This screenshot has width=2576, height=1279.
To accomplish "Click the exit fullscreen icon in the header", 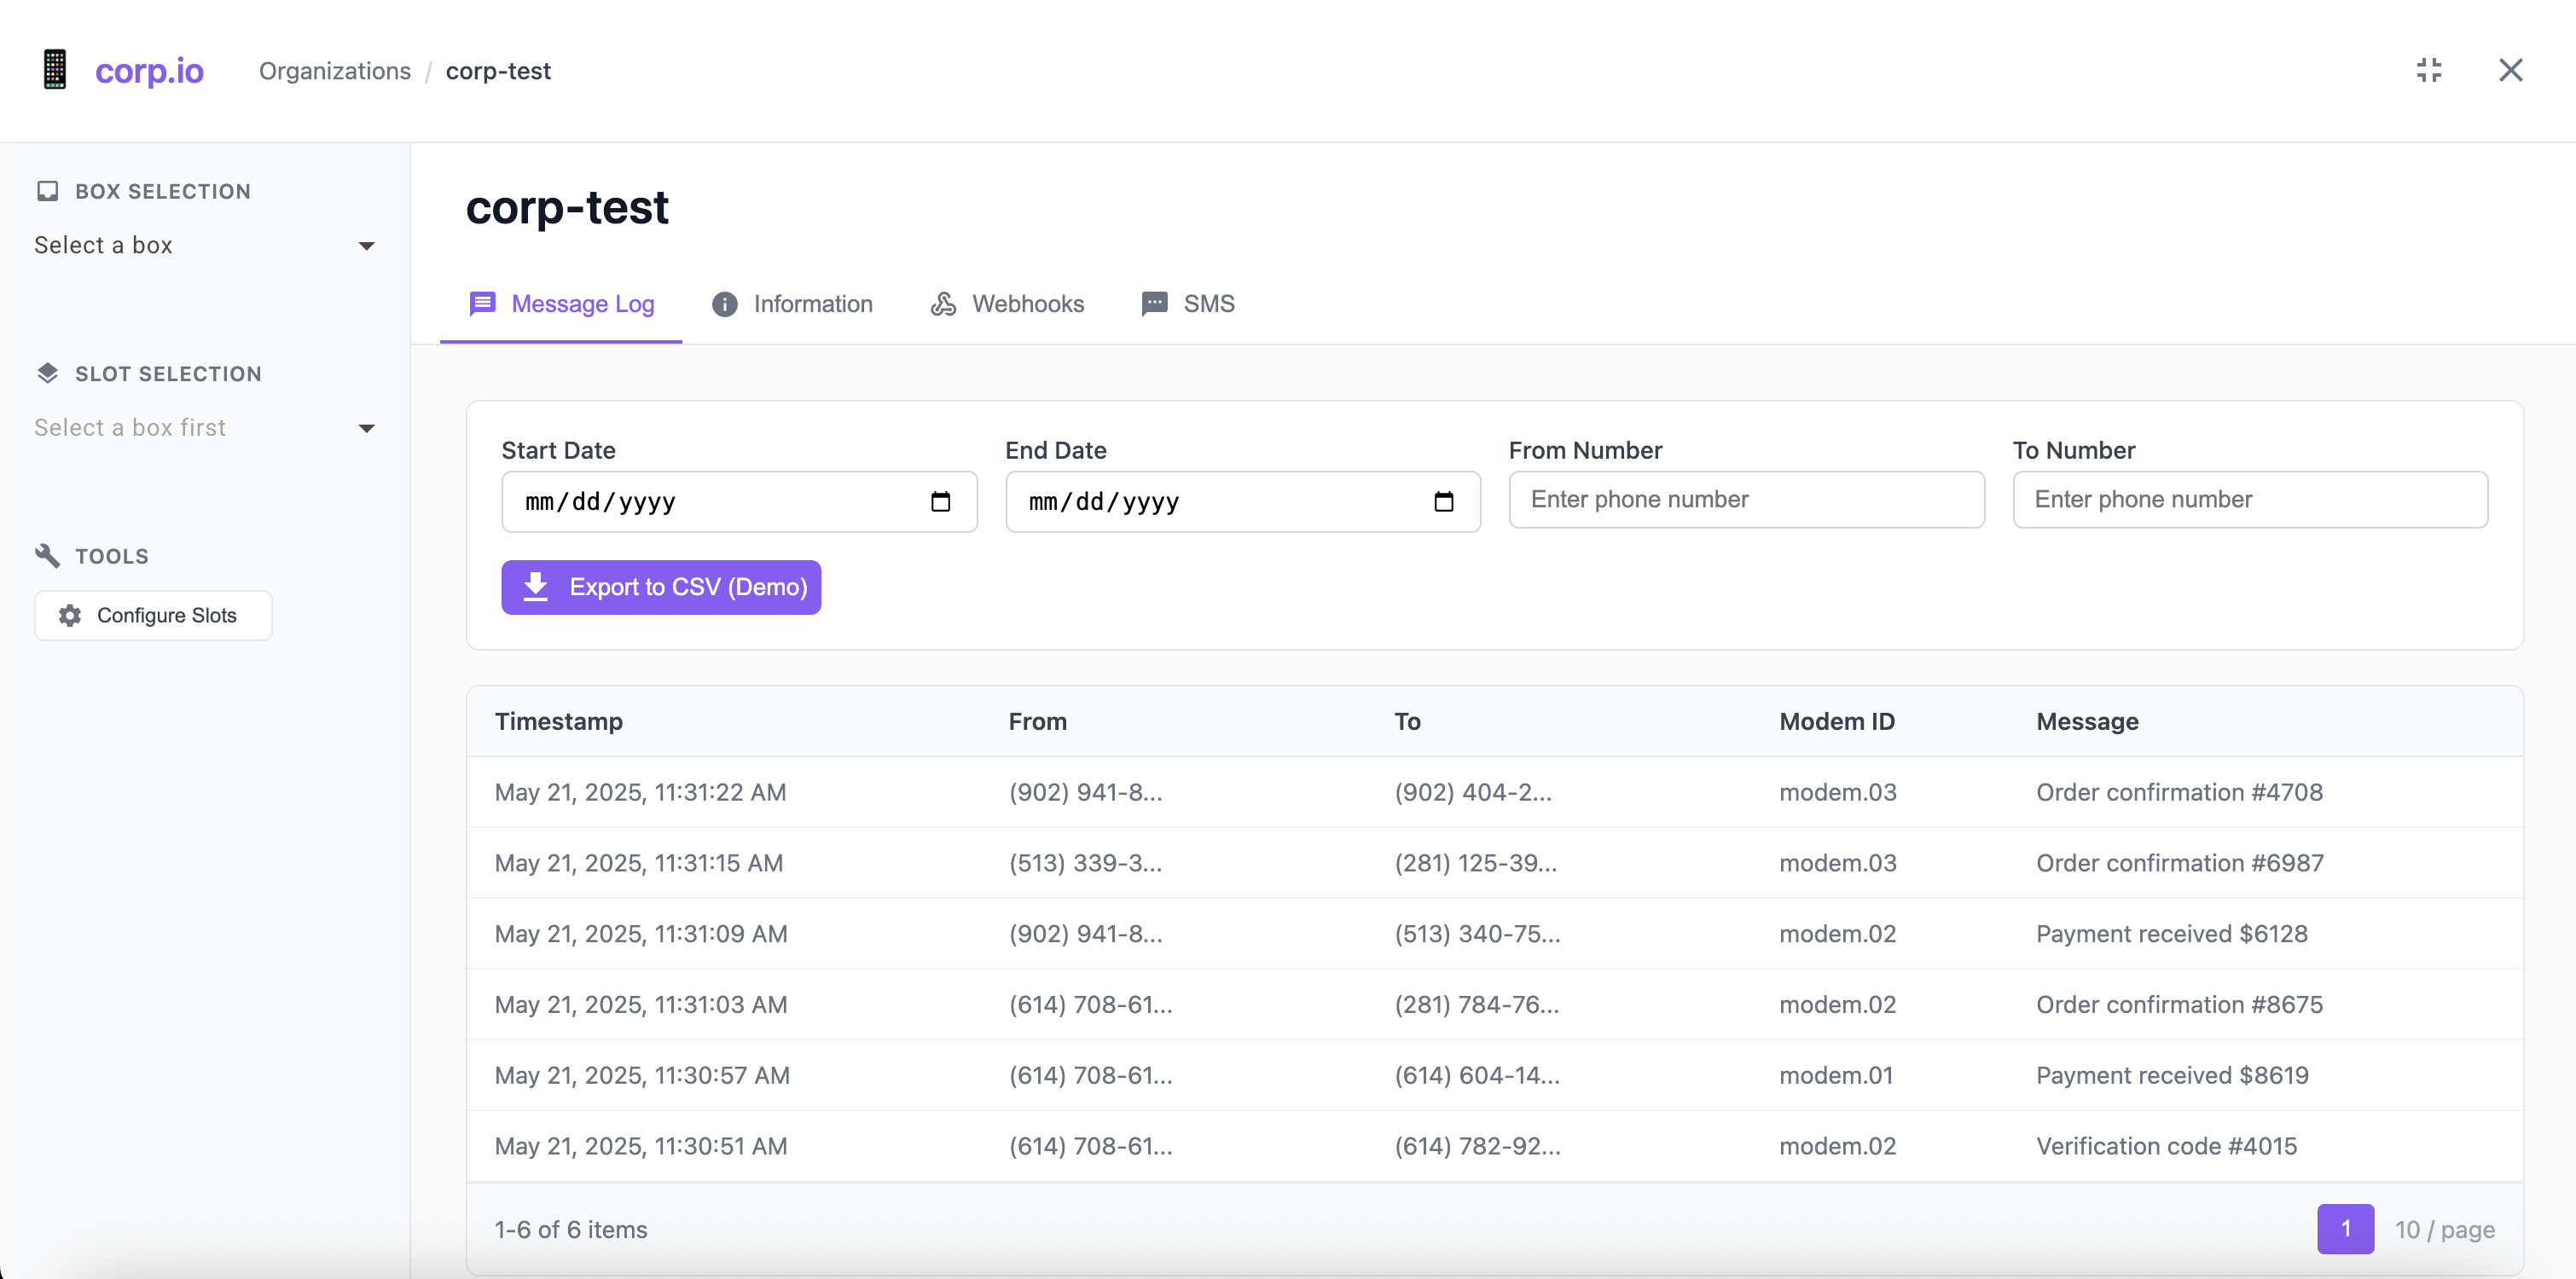I will 2429,70.
